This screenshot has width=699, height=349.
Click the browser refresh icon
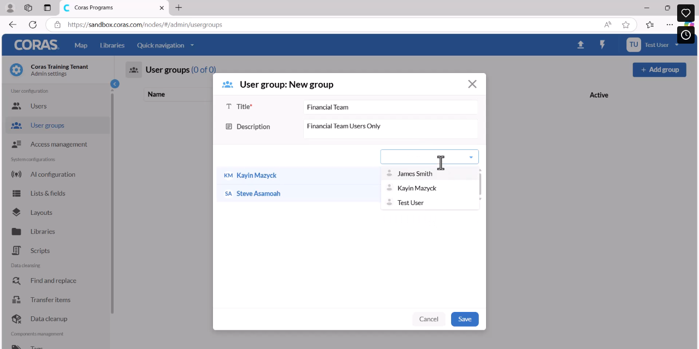(33, 25)
